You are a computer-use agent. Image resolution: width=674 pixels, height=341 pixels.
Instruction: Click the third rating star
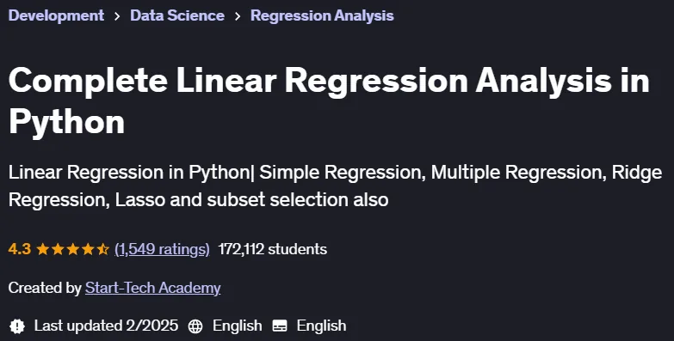[x=72, y=249]
